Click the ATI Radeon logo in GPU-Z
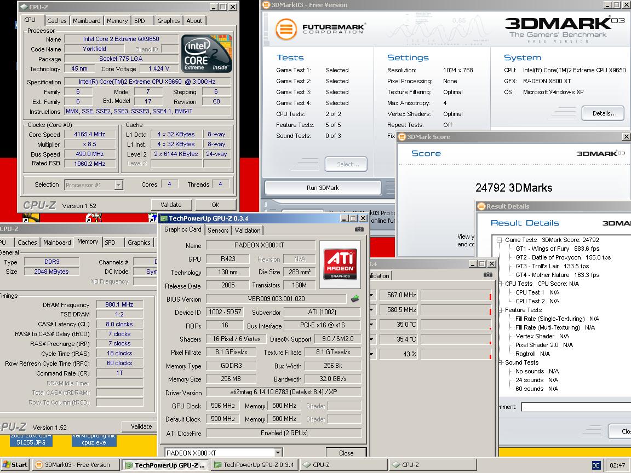This screenshot has height=473, width=631. click(341, 264)
